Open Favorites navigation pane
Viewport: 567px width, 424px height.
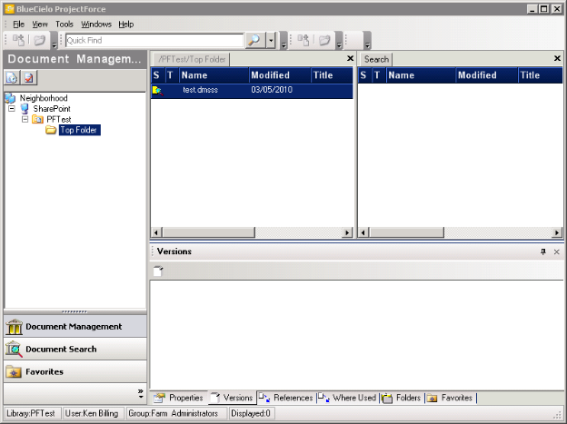tap(75, 371)
